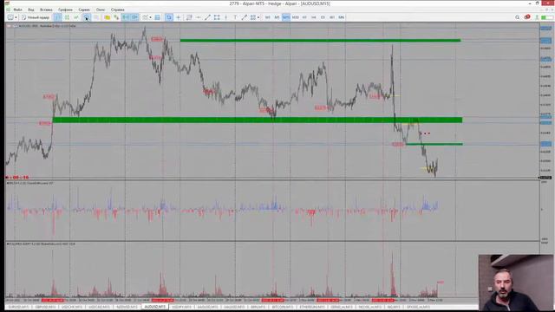Viewport: 555px width, 312px height.
Task: Switch to the XAUUSD,M15 chart tab
Action: 234,307
